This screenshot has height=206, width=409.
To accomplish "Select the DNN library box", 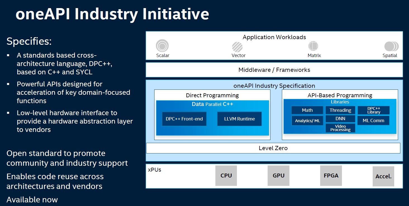I will click(x=340, y=119).
